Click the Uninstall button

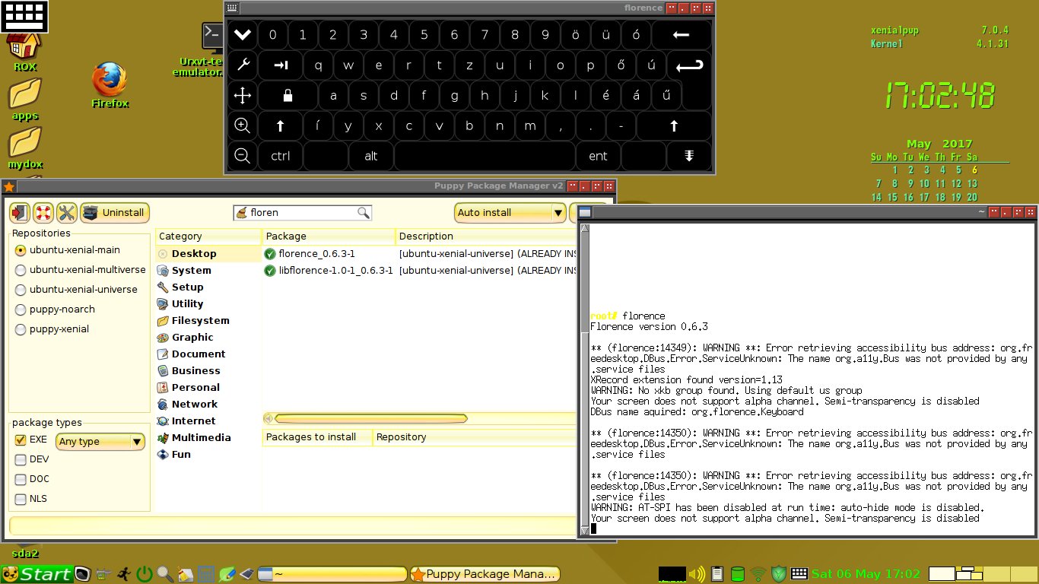115,213
